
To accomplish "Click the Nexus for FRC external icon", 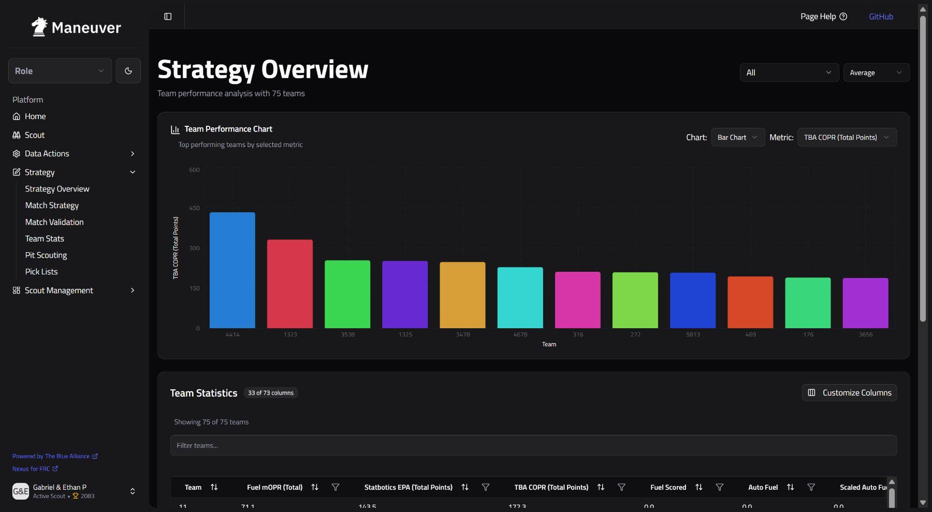I will pyautogui.click(x=55, y=469).
